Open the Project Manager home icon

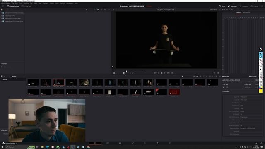tap(256, 143)
